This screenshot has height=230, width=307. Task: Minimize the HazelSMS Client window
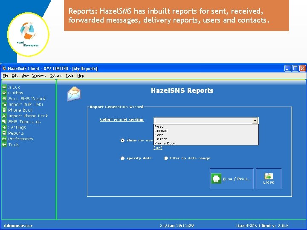pos(287,68)
